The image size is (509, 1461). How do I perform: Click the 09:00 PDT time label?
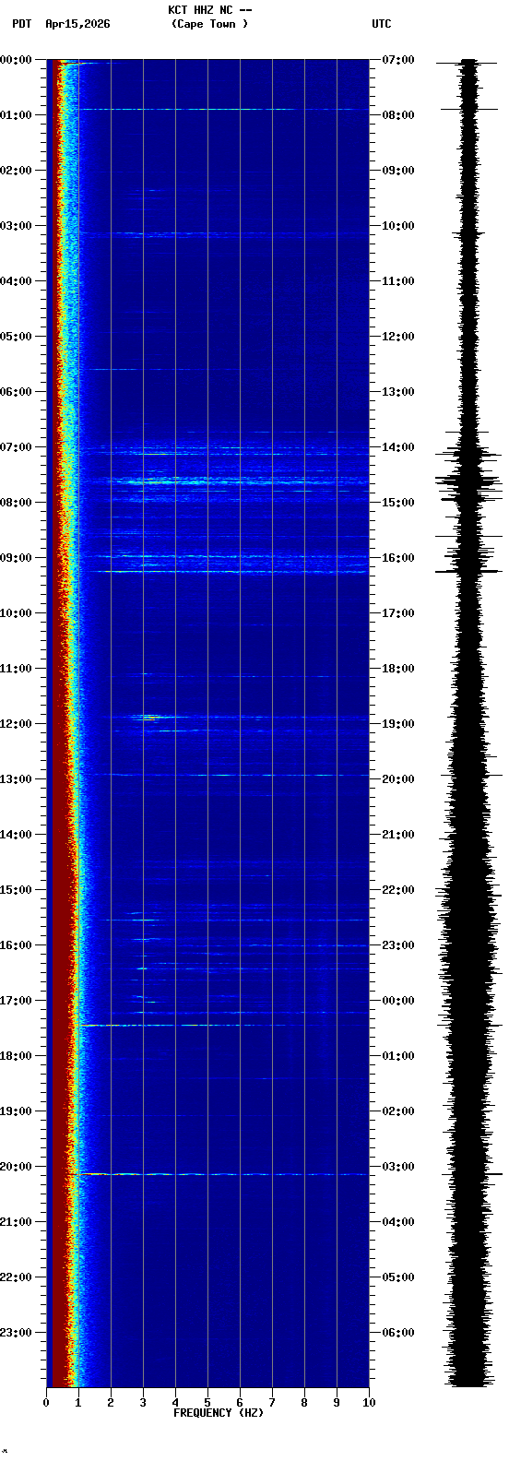pos(16,558)
